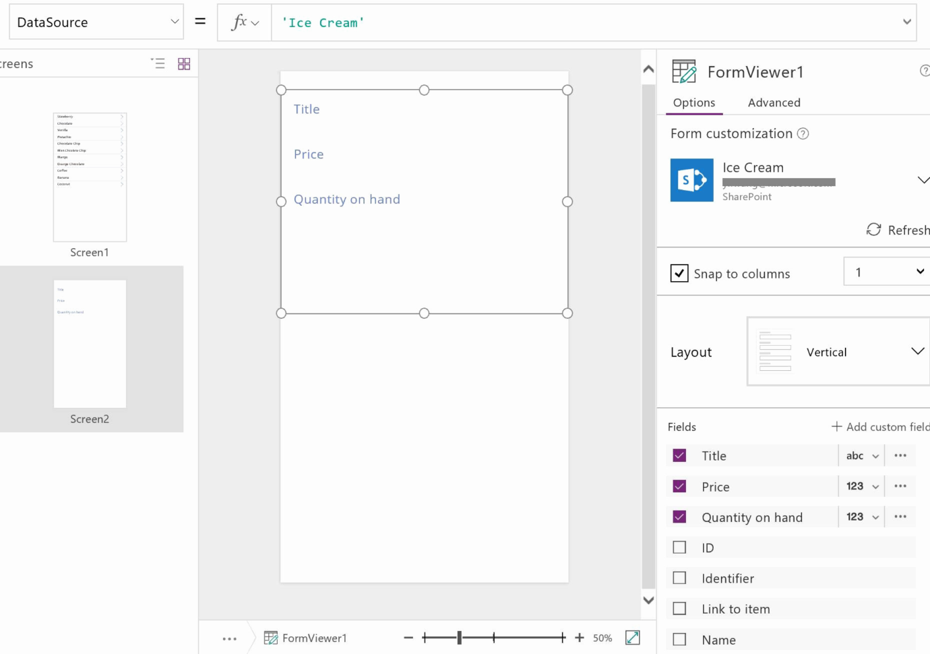930x654 pixels.
Task: Click the fit-to-window icon
Action: tap(632, 638)
